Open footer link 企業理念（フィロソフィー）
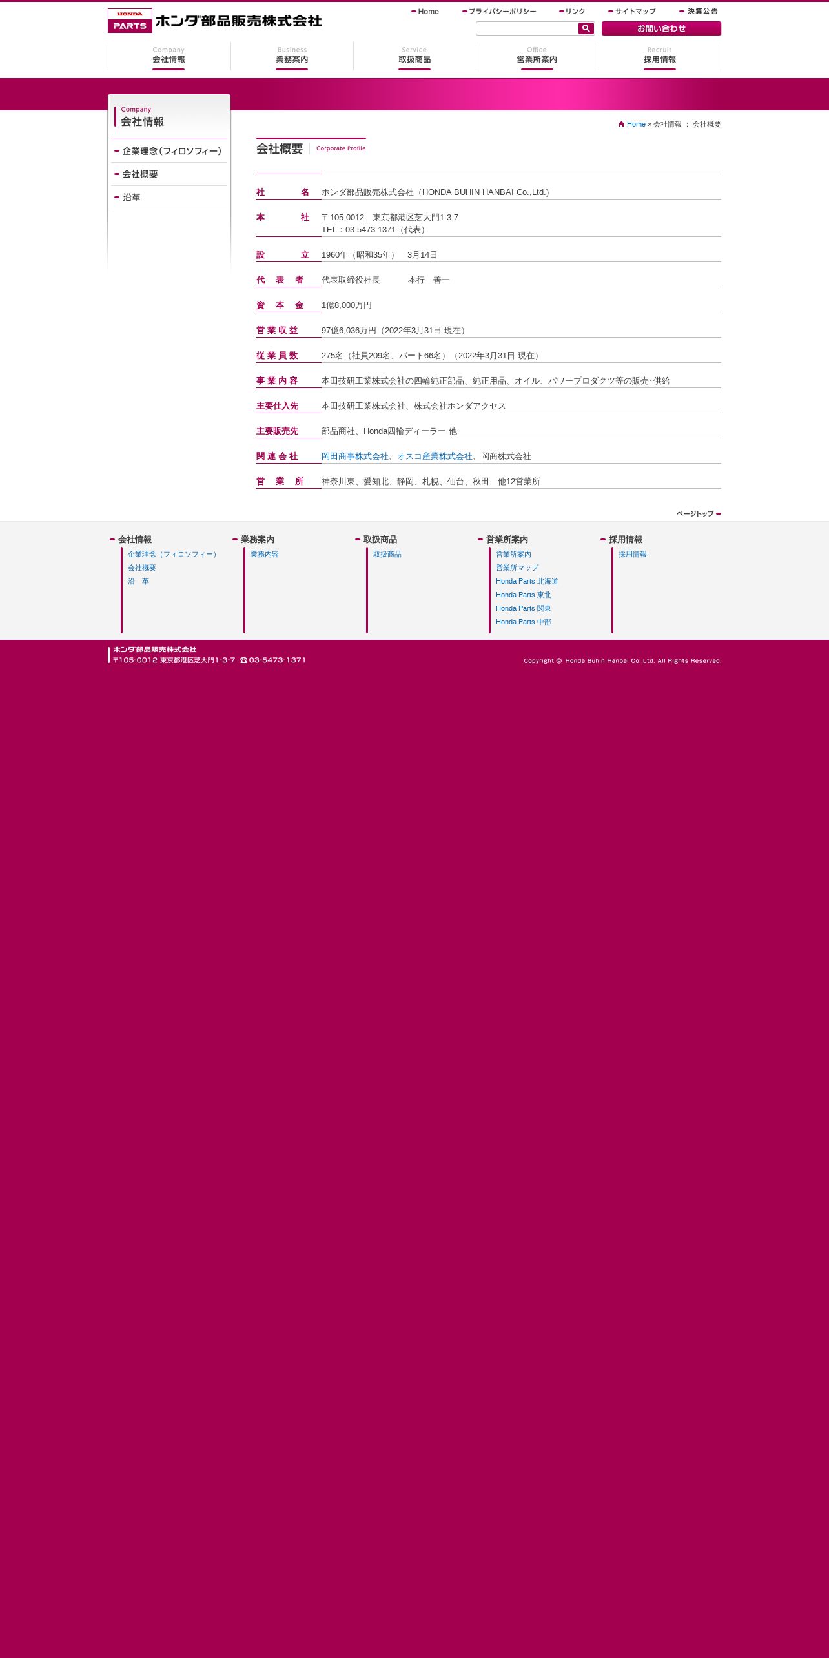829x1658 pixels. (174, 555)
